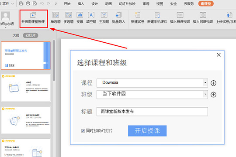Switch to the 审阅 tab

(146, 3)
